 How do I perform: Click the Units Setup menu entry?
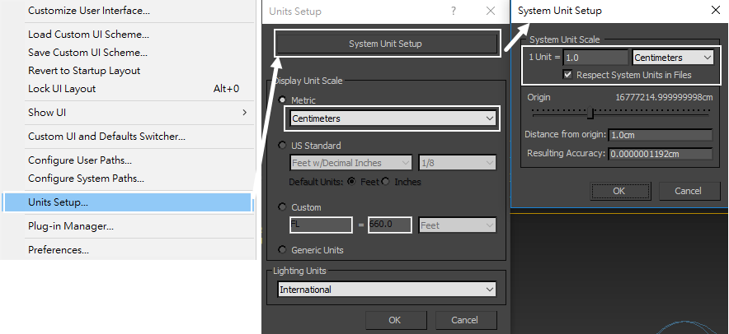coord(128,202)
